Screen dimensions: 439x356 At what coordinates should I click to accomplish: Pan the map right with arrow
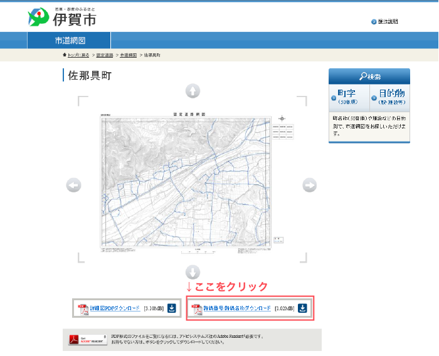pyautogui.click(x=310, y=185)
